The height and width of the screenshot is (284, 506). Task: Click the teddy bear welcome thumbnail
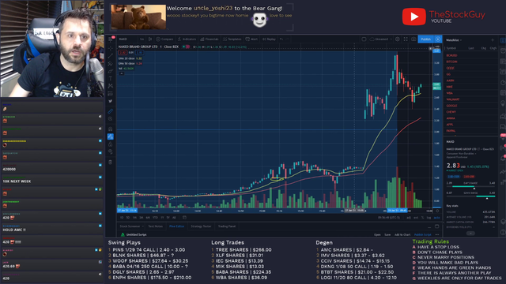coord(138,17)
